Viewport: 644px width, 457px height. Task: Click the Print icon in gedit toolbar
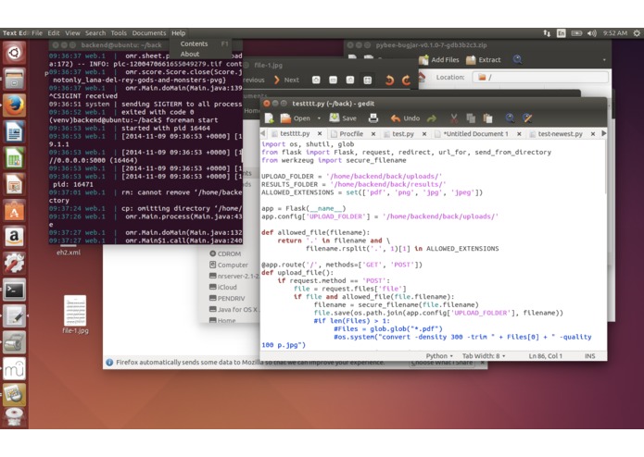pyautogui.click(x=373, y=118)
